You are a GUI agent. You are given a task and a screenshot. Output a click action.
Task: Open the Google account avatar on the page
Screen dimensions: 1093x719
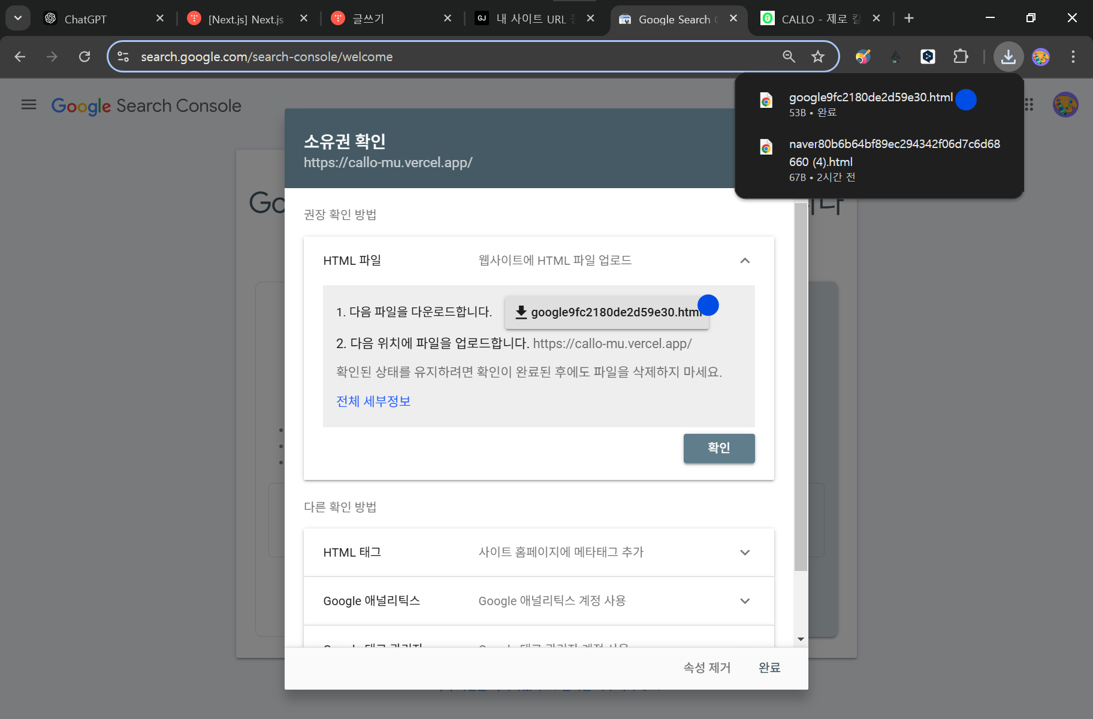[x=1065, y=105]
